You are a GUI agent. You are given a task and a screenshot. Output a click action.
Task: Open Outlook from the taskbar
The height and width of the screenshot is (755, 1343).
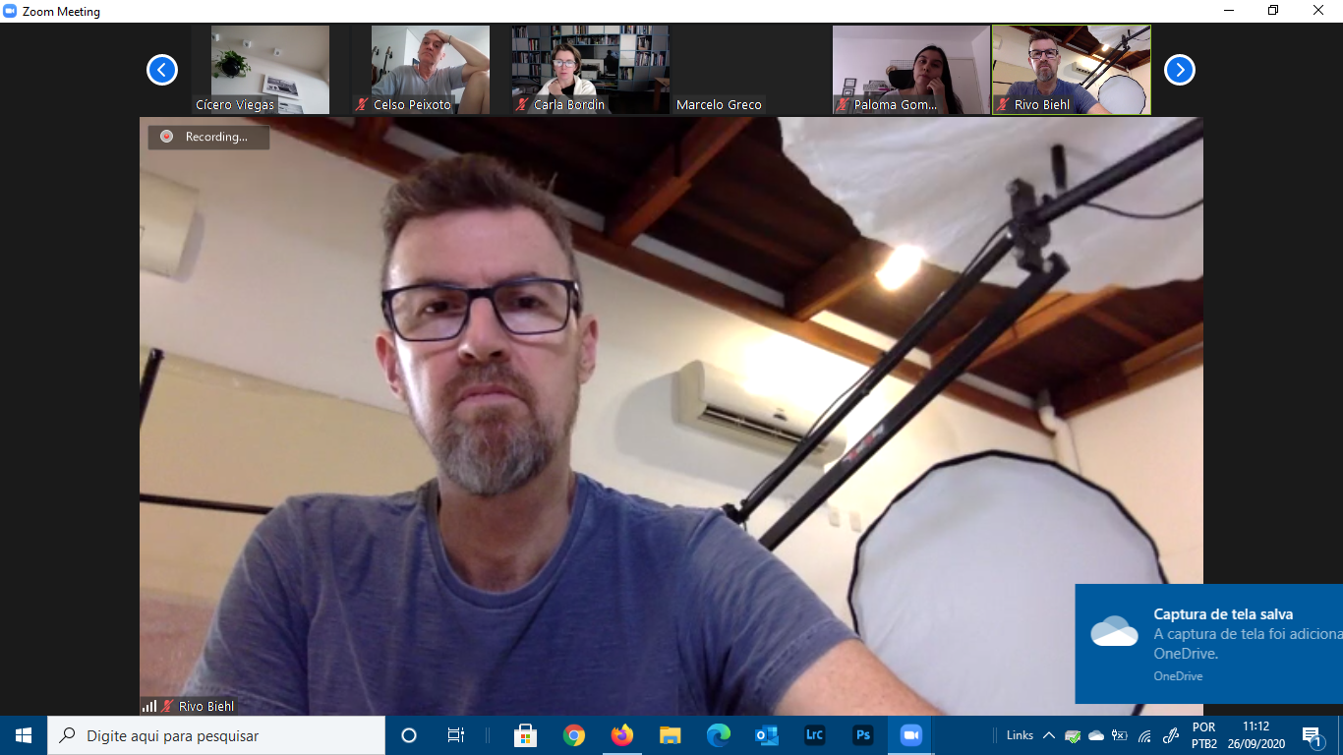coord(766,735)
